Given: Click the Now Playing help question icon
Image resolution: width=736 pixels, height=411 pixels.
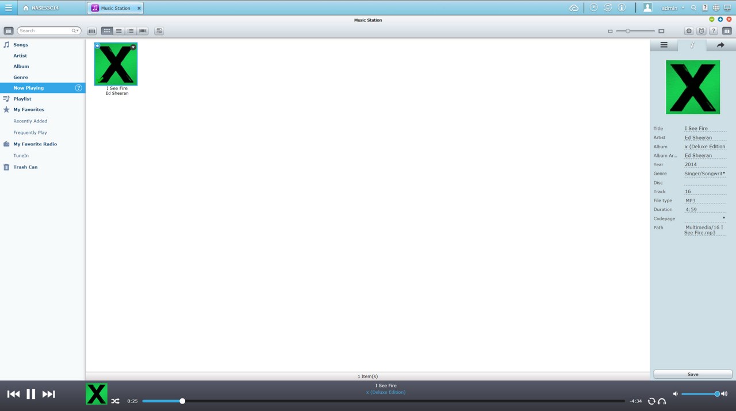Looking at the screenshot, I should point(79,88).
